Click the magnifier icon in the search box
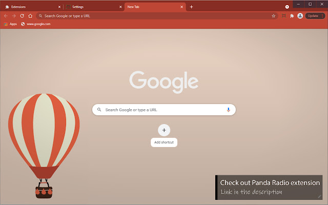328x205 pixels. (x=99, y=110)
